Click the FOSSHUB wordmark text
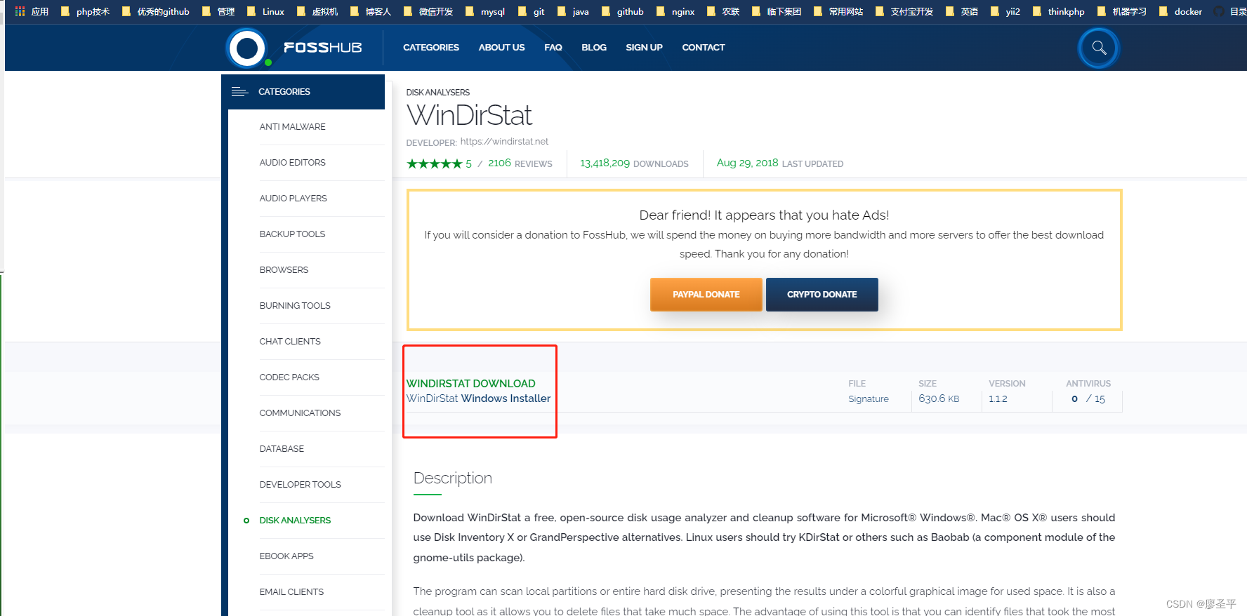This screenshot has width=1247, height=616. [323, 48]
